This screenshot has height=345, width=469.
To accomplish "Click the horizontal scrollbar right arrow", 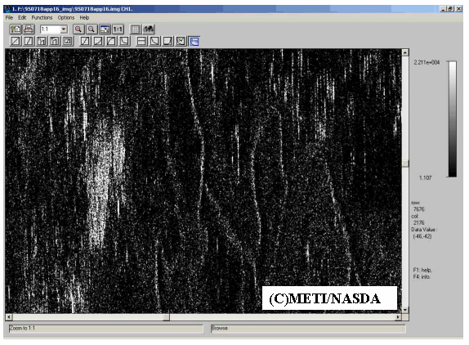I will point(398,317).
